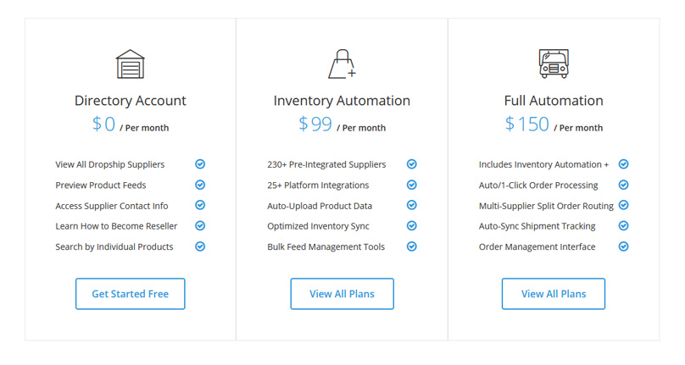The image size is (685, 365).
Task: Click checkmark beside Multi-Supplier Split Order Routing
Action: [623, 205]
